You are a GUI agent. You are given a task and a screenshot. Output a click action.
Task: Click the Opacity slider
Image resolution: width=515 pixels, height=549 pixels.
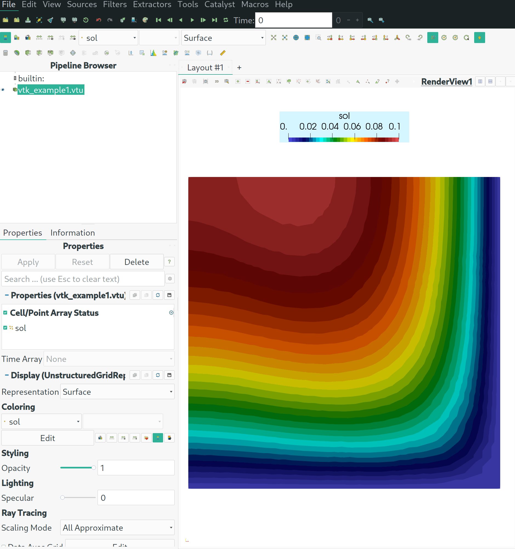(78, 468)
